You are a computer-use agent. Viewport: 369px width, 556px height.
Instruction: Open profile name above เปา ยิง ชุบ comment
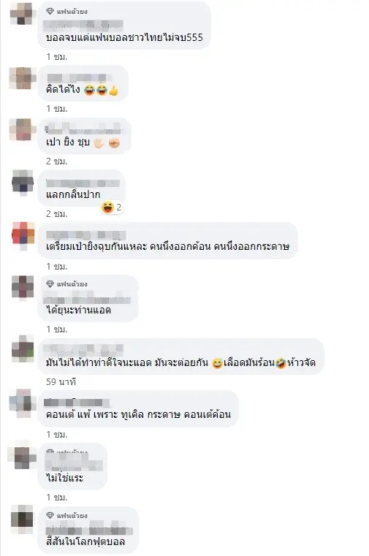(x=83, y=129)
